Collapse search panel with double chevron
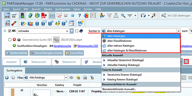Viewport: 192px width, 96px height. coord(5,31)
